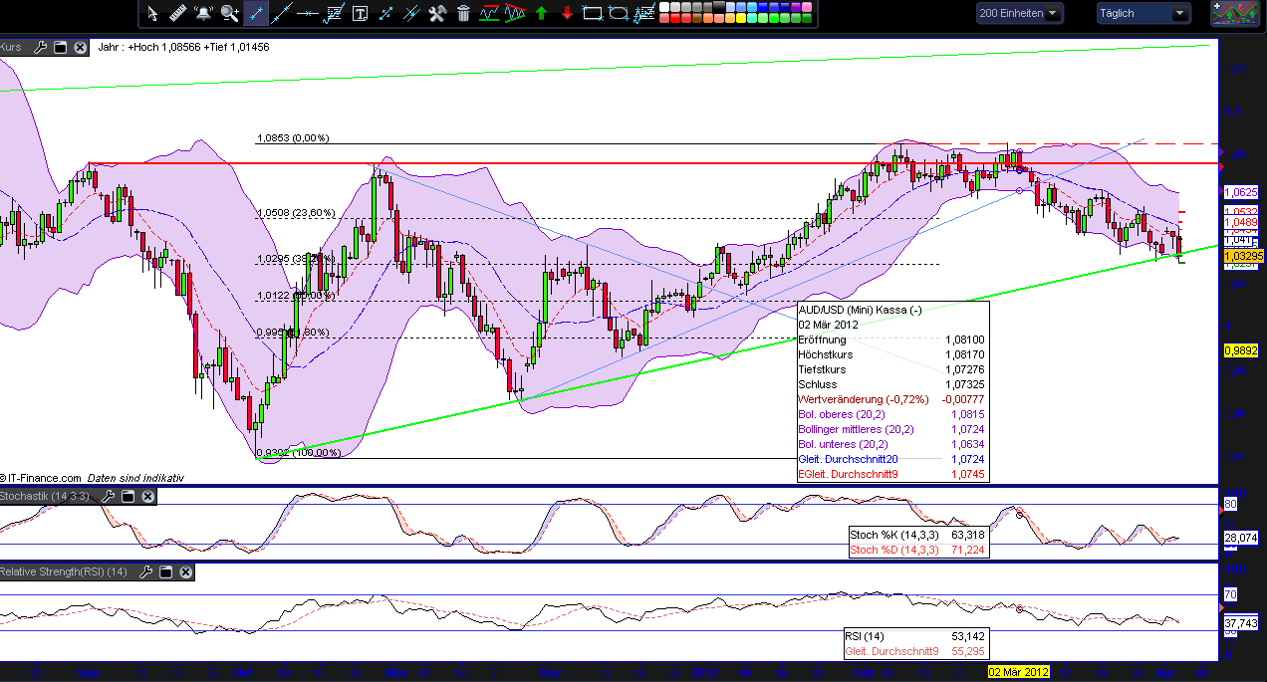Click the EGleit. Durchschnitt9 row

coord(893,474)
